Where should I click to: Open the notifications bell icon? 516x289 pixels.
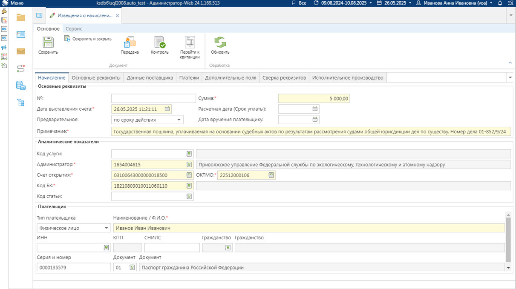coord(500,3)
